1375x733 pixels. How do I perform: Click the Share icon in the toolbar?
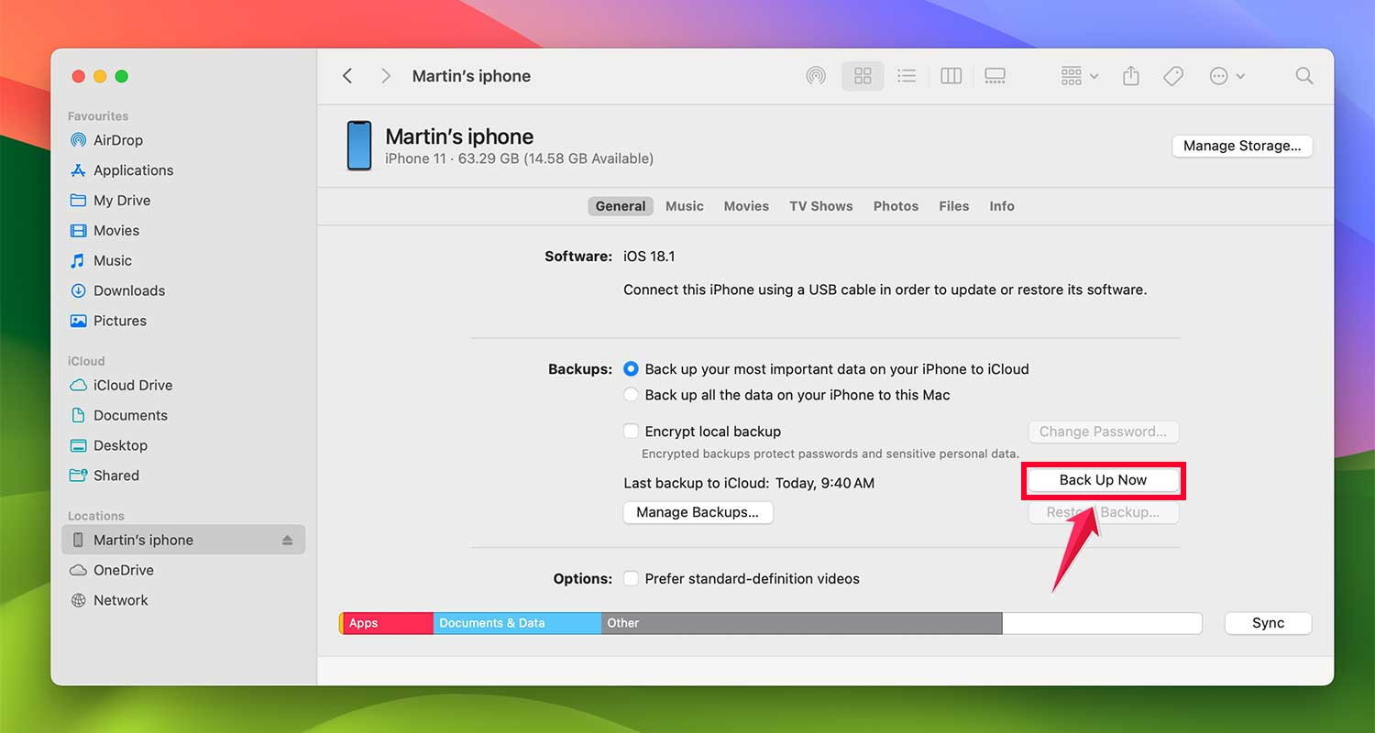click(x=1130, y=76)
